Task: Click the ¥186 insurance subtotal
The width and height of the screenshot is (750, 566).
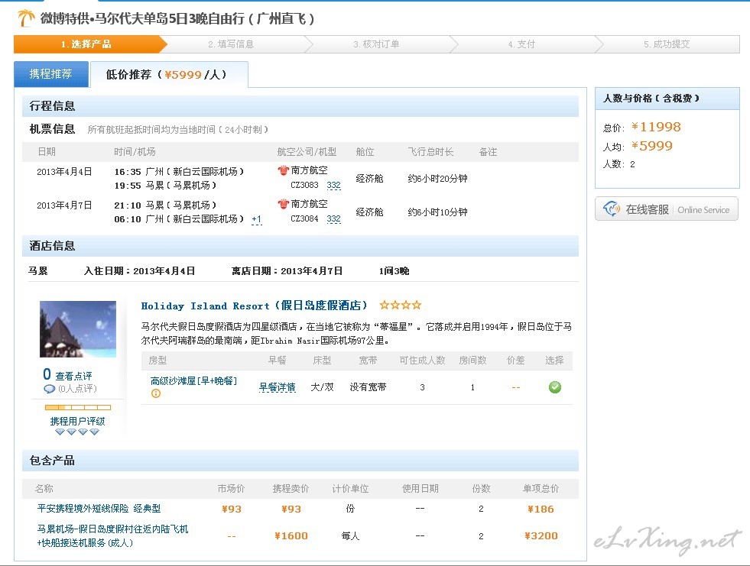Action: click(x=541, y=509)
